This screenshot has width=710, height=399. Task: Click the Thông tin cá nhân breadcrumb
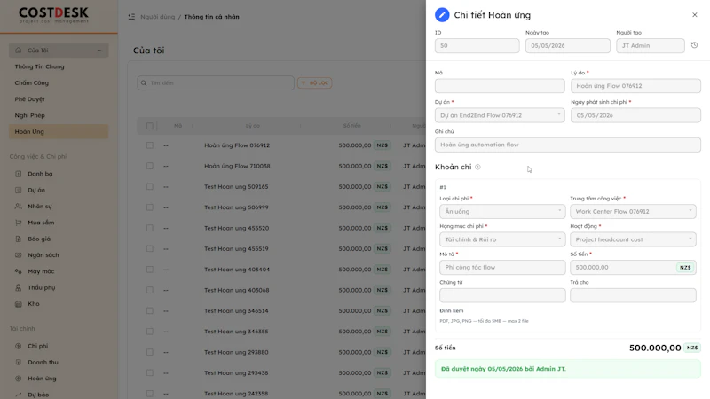point(211,17)
